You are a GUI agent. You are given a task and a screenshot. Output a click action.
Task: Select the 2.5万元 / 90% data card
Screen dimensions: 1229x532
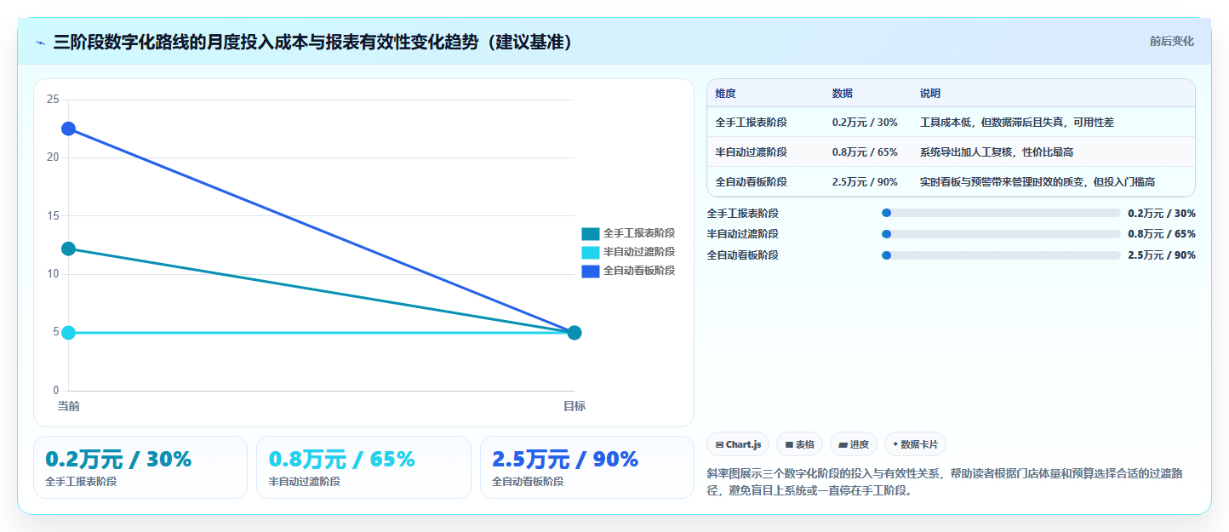click(587, 467)
